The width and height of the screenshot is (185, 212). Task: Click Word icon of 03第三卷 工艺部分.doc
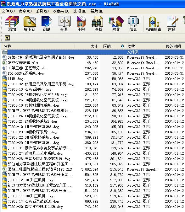click(4, 68)
